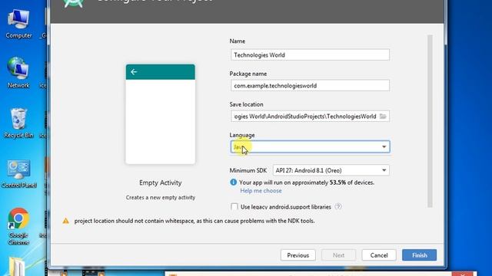Viewport: 492px width, 276px height.
Task: Browse for save location folder icon
Action: point(383,117)
